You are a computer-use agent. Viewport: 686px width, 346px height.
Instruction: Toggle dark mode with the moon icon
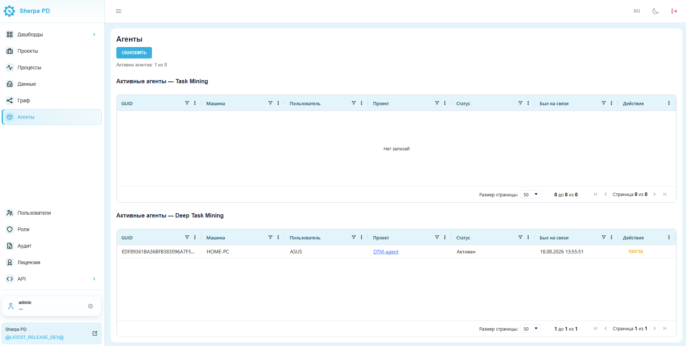pos(655,11)
